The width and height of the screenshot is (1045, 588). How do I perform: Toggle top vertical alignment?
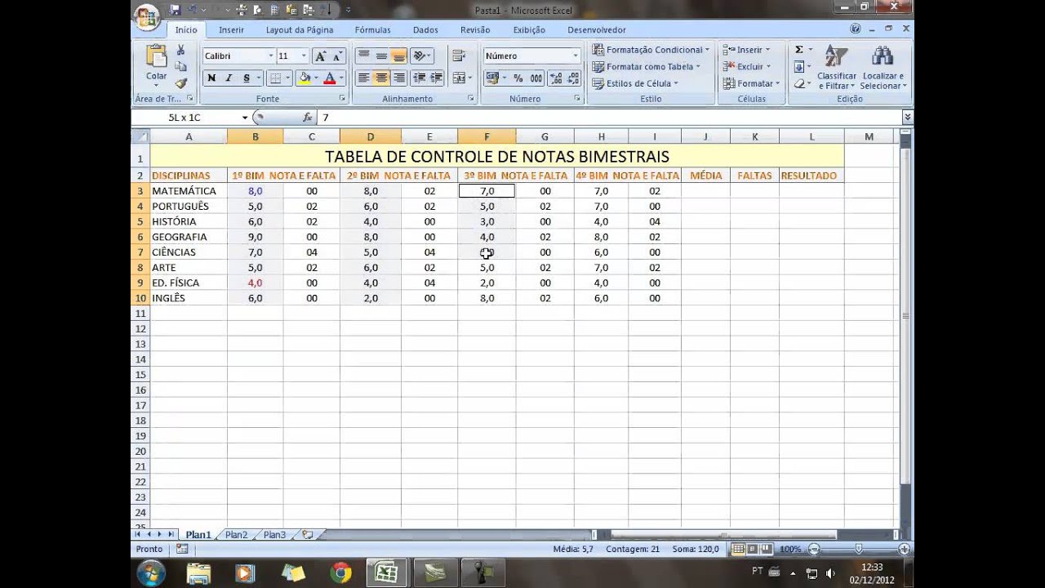tap(364, 56)
